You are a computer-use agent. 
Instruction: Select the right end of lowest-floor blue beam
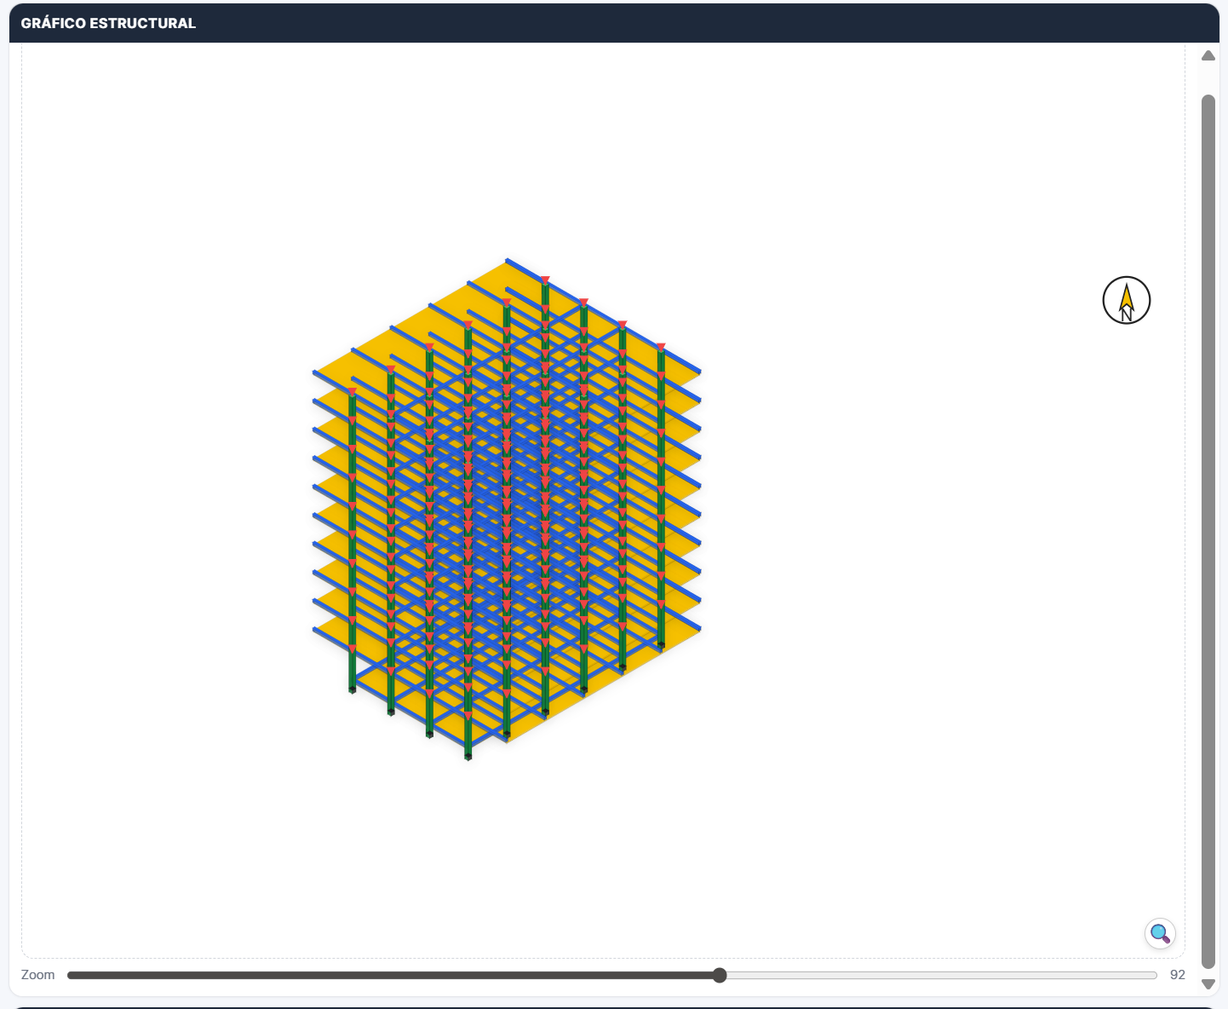(x=698, y=629)
